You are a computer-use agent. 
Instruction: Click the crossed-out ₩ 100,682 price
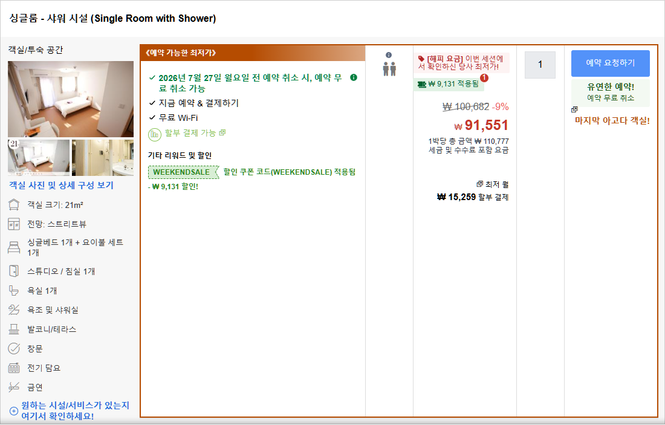click(465, 106)
